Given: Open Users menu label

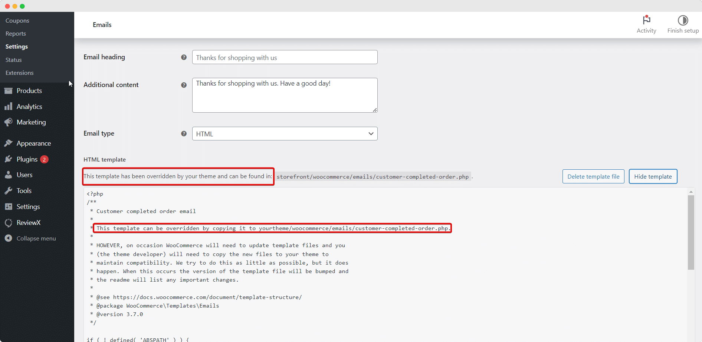Looking at the screenshot, I should tap(24, 175).
